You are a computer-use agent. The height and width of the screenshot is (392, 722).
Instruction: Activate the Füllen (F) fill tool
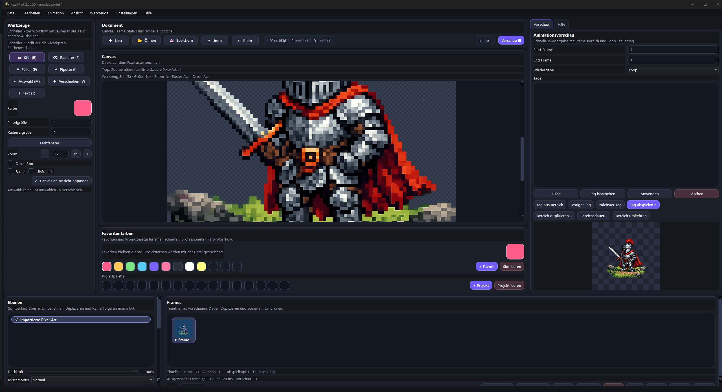click(x=27, y=69)
